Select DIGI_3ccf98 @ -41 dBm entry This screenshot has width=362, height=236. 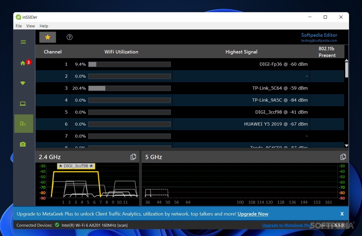(281, 112)
